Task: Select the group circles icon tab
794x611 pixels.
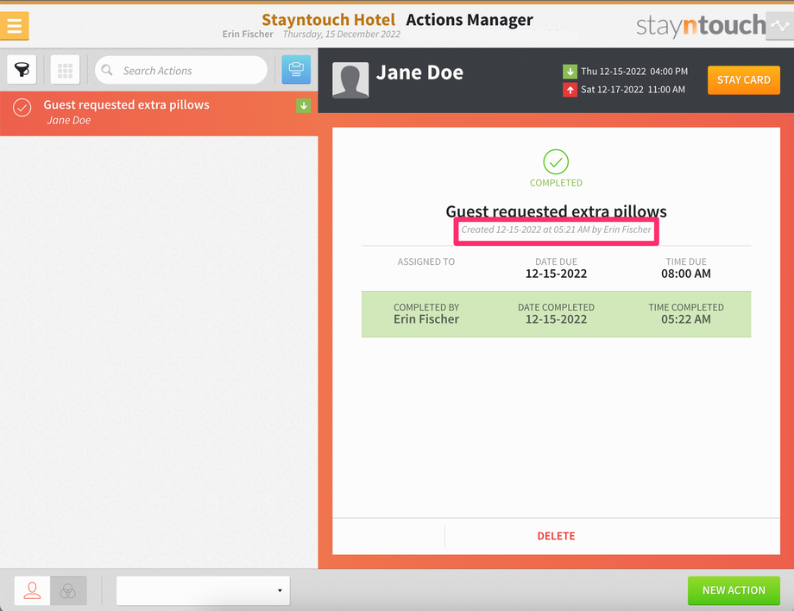Action: point(68,590)
